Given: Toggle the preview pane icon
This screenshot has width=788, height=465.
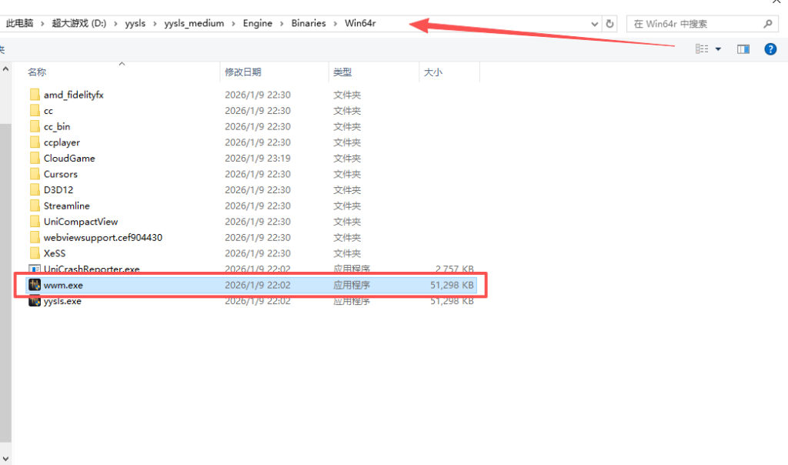Looking at the screenshot, I should coord(743,49).
